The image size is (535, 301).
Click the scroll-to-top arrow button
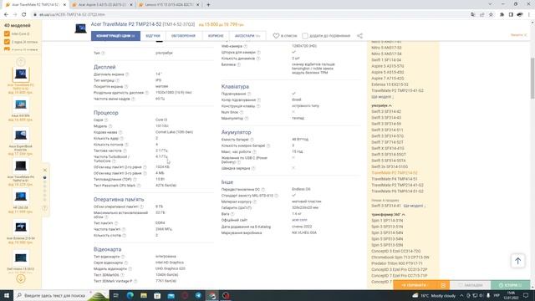click(517, 261)
